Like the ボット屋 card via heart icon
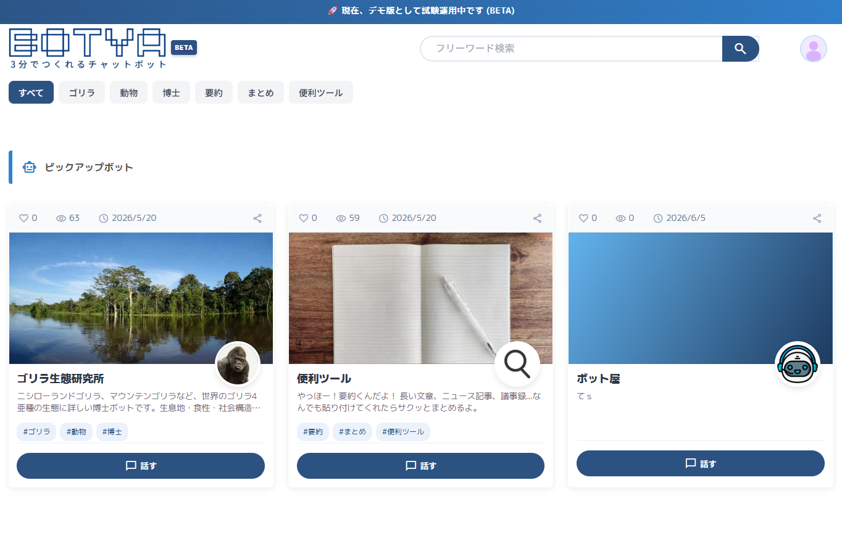Image resolution: width=842 pixels, height=538 pixels. [x=583, y=218]
